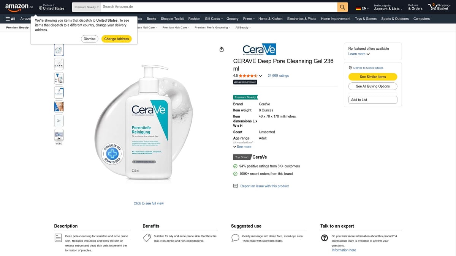
Task: Click the Benefits hand icon
Action: click(x=147, y=237)
